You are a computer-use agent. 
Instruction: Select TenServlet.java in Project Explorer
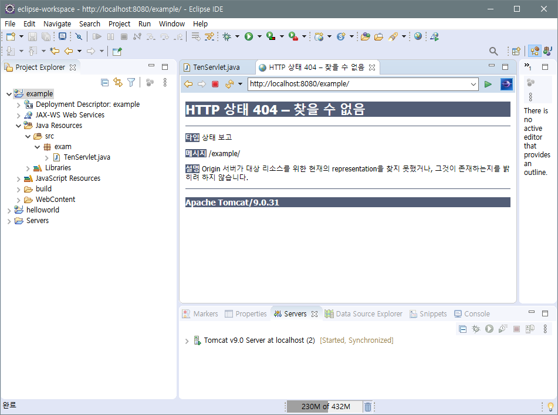point(87,157)
